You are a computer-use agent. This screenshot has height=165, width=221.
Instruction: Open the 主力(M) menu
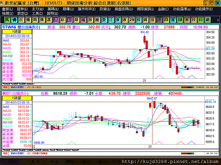click(38, 9)
